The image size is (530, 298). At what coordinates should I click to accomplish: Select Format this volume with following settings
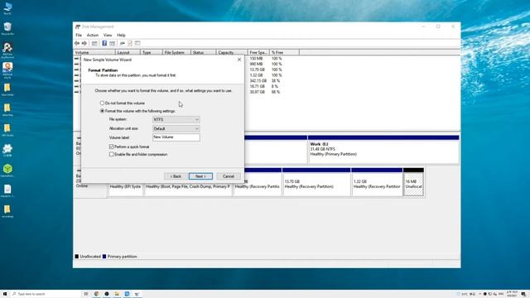(x=137, y=111)
